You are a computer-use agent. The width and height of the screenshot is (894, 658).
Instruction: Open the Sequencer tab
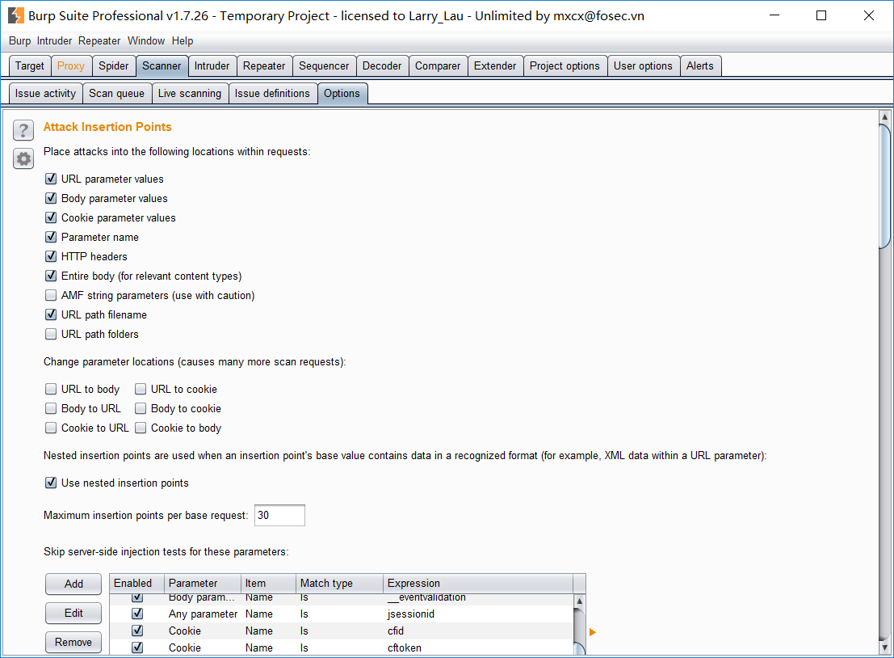[324, 65]
